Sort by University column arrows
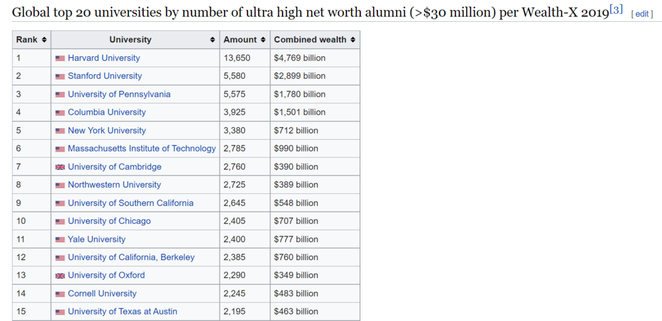662x321 pixels. (213, 40)
